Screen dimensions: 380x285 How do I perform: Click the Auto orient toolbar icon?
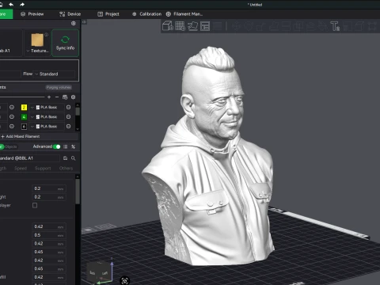click(192, 26)
